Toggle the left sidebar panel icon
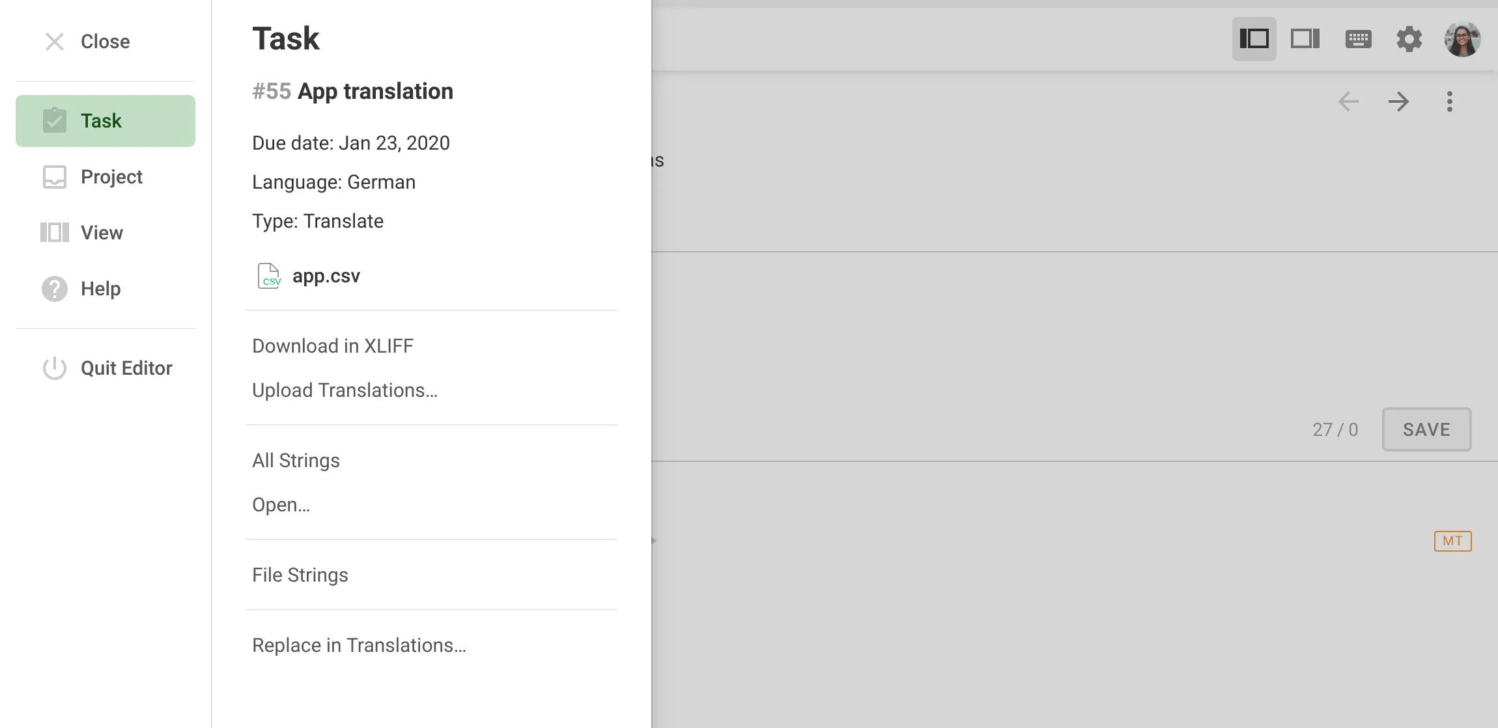The image size is (1498, 728). [1254, 39]
